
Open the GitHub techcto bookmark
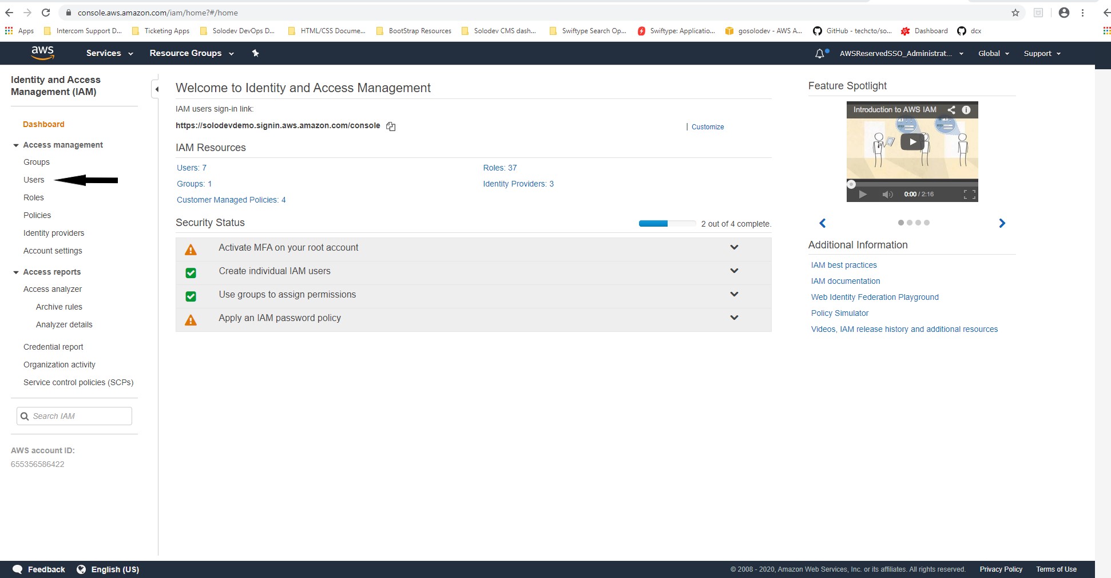pos(852,31)
